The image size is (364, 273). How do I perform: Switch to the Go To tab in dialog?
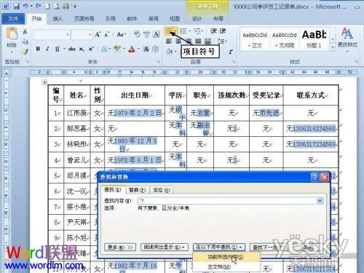pyautogui.click(x=162, y=190)
